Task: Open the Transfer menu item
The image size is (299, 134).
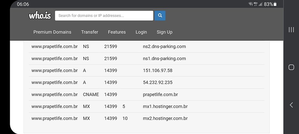Action: pyautogui.click(x=90, y=32)
